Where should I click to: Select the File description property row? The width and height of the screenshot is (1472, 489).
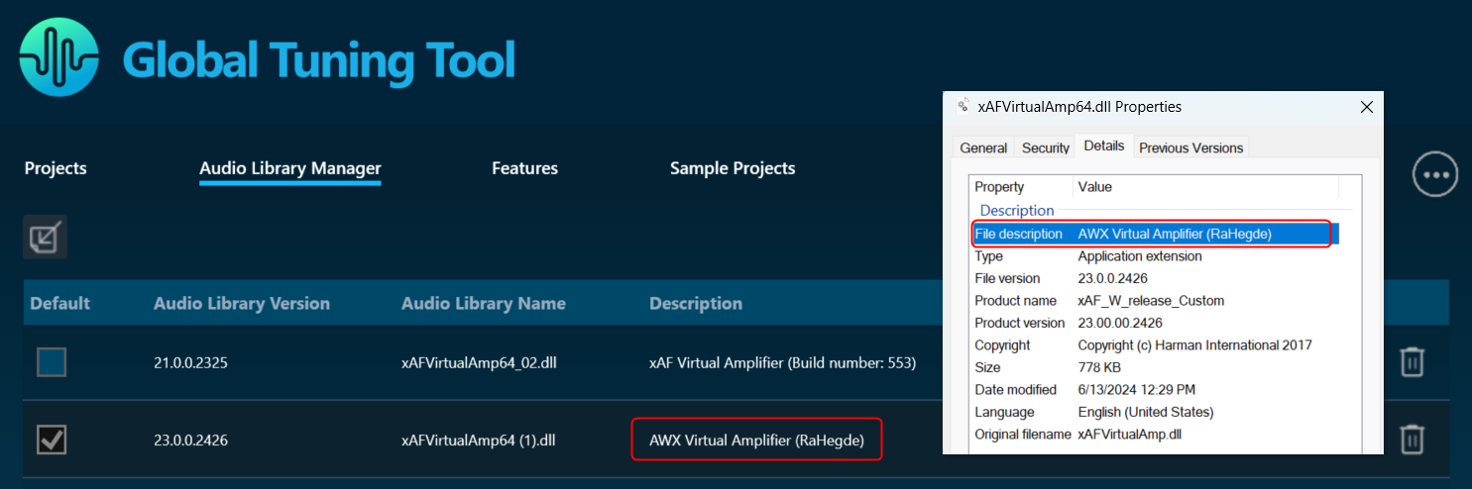(1155, 234)
